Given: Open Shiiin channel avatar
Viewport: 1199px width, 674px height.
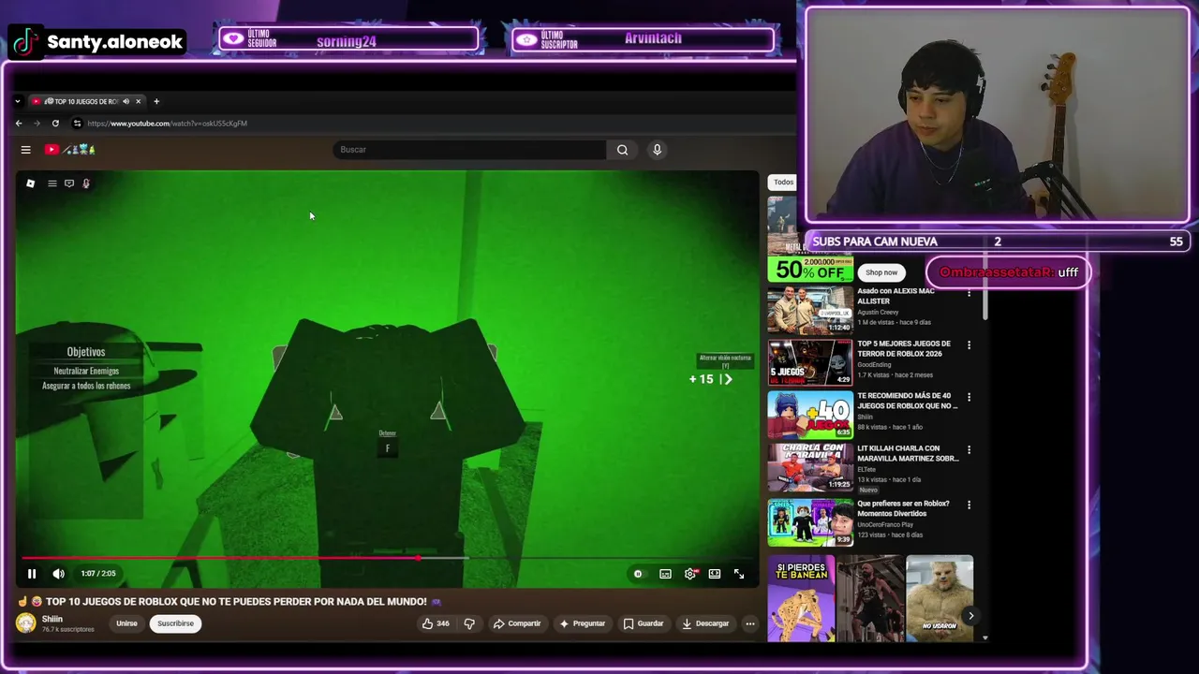Looking at the screenshot, I should (26, 623).
